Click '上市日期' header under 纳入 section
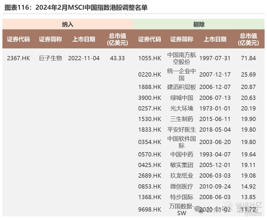 84,39
